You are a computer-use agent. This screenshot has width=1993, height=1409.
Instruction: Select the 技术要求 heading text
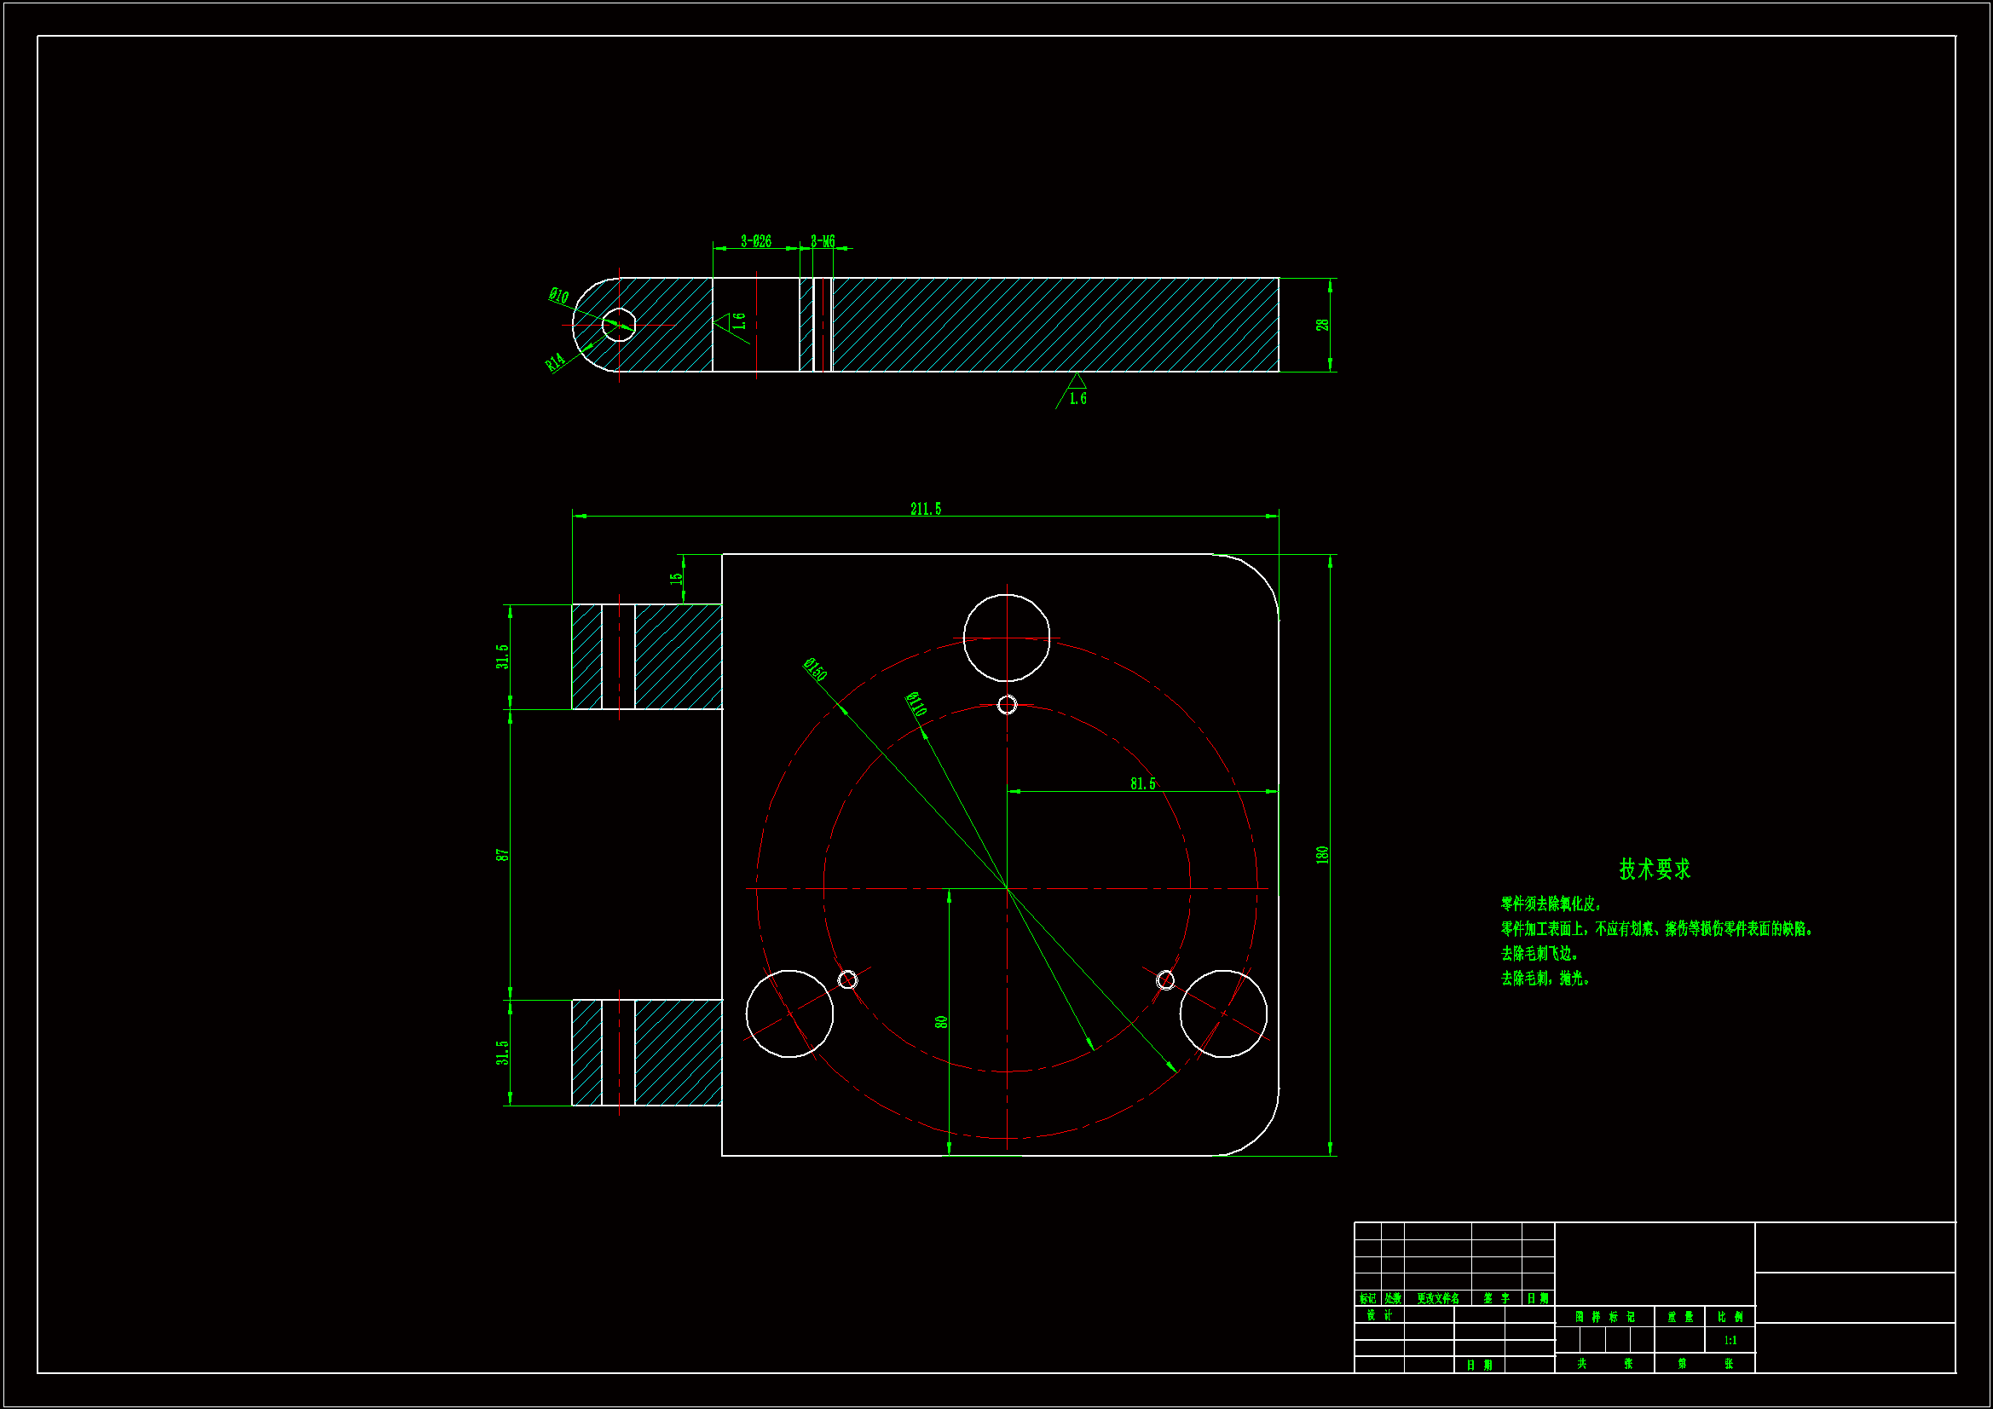tap(1655, 869)
